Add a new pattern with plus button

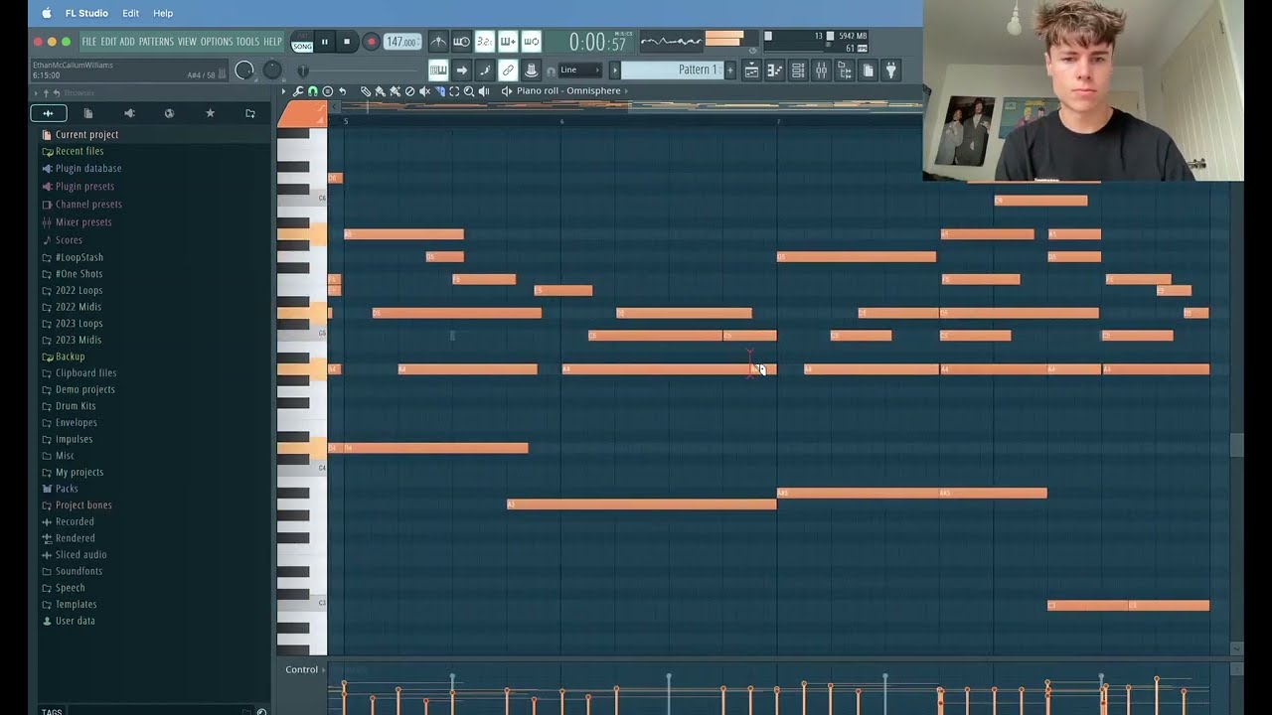click(x=730, y=71)
